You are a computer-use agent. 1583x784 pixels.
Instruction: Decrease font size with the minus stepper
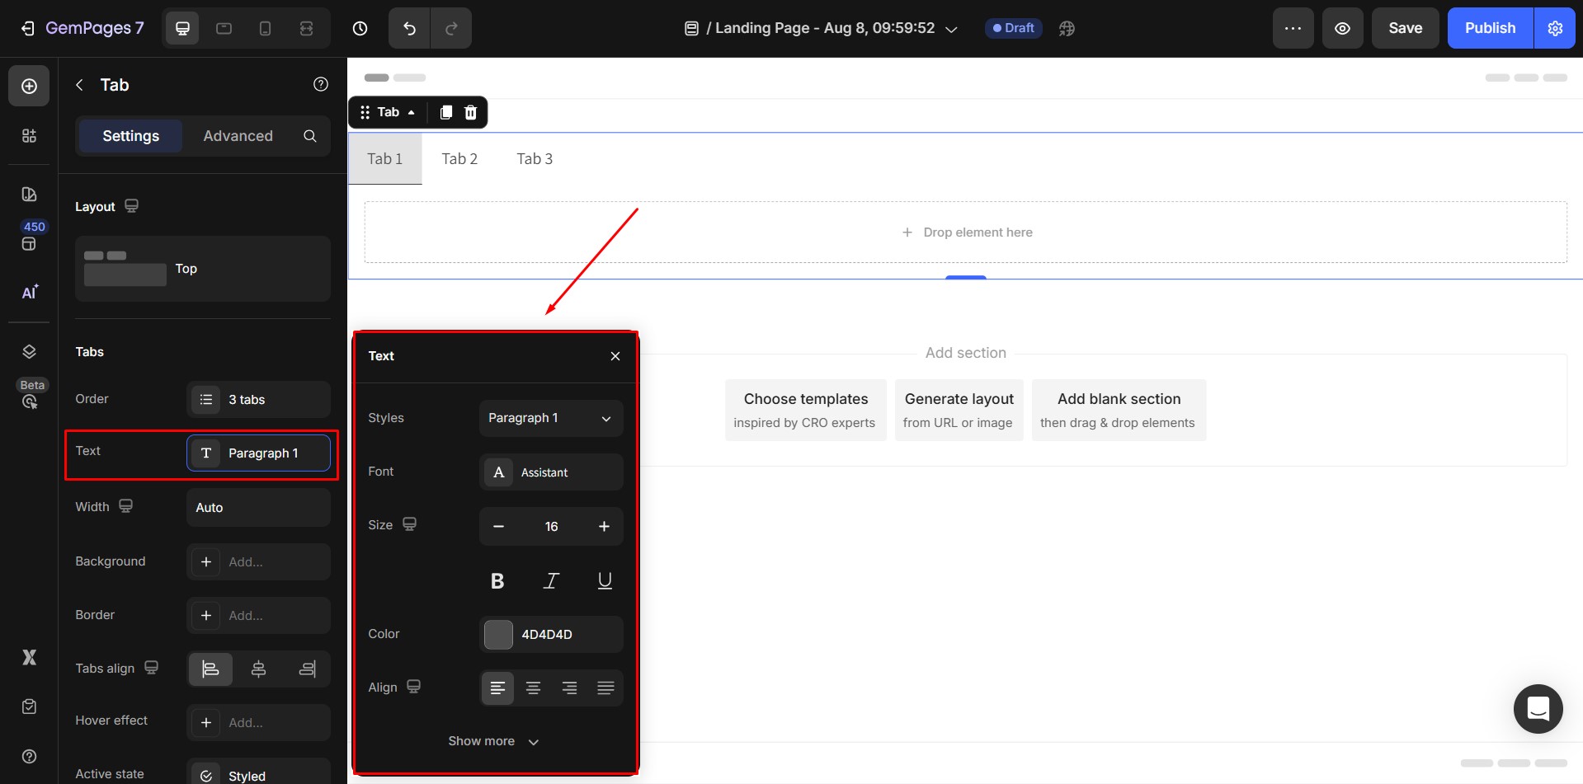click(498, 526)
